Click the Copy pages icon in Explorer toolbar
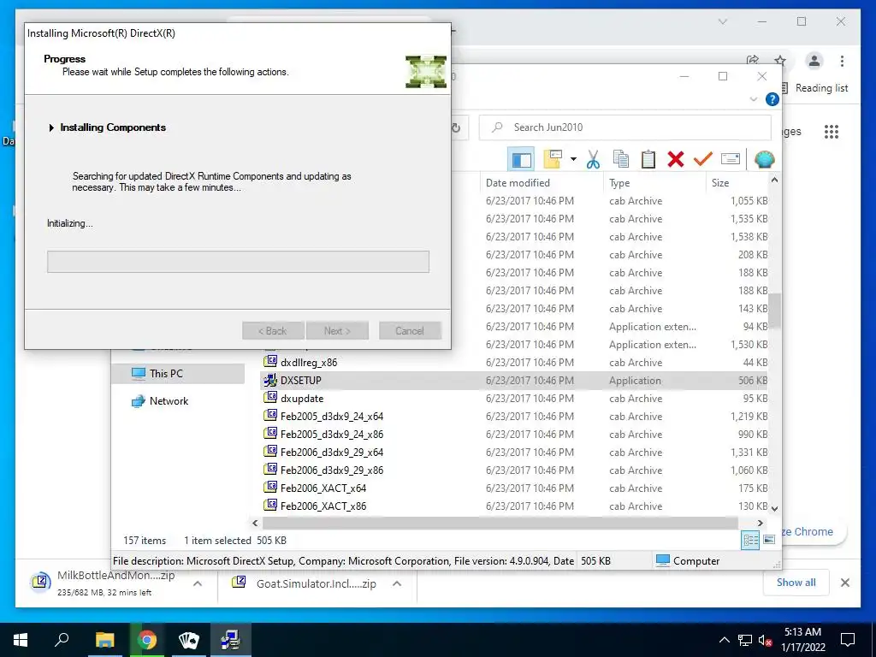Viewport: 876px width, 657px height. point(621,159)
